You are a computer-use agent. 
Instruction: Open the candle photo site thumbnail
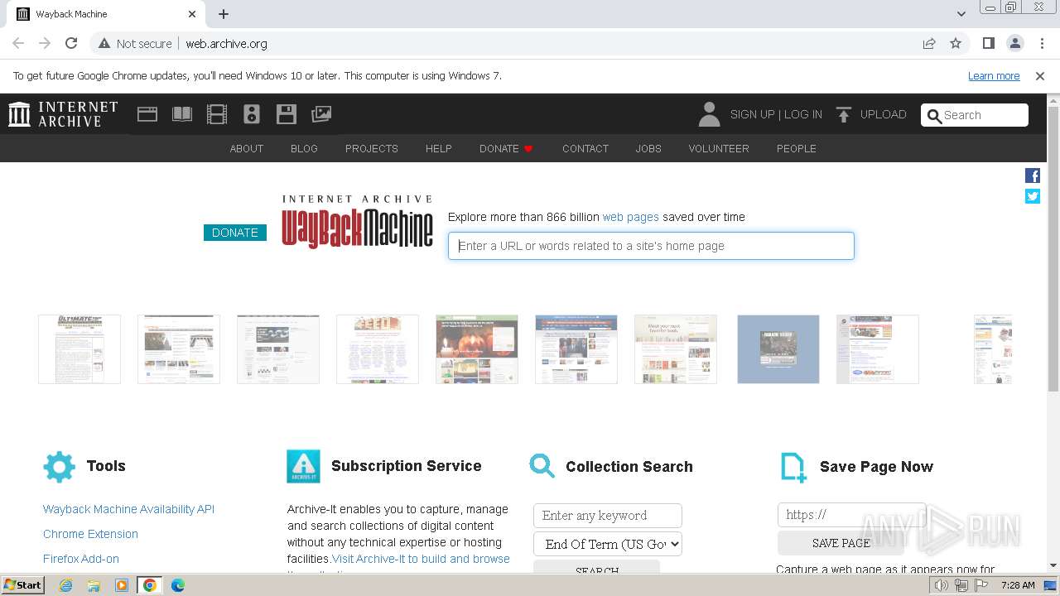477,349
